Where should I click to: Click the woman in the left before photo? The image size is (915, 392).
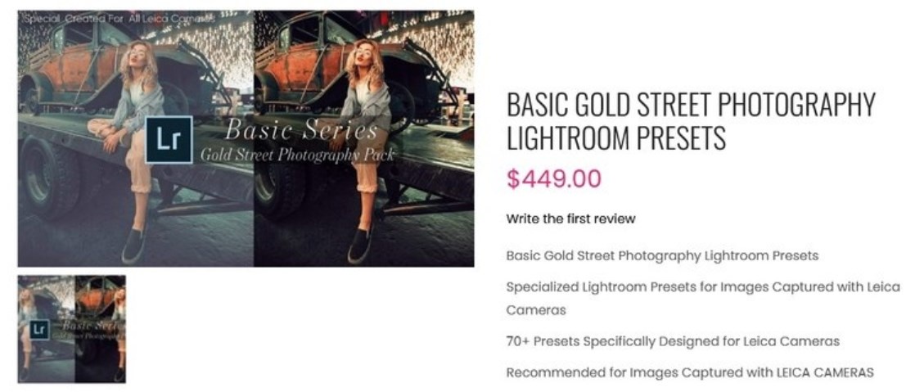(139, 106)
